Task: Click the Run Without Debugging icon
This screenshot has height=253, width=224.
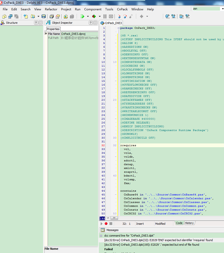Action: click(x=94, y=16)
